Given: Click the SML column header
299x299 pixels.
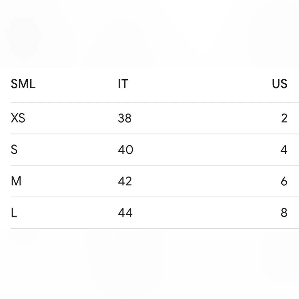Looking at the screenshot, I should (x=23, y=84).
